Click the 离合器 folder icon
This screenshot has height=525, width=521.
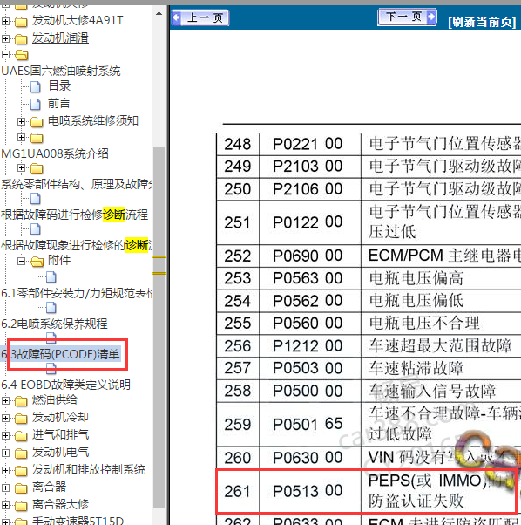[21, 488]
